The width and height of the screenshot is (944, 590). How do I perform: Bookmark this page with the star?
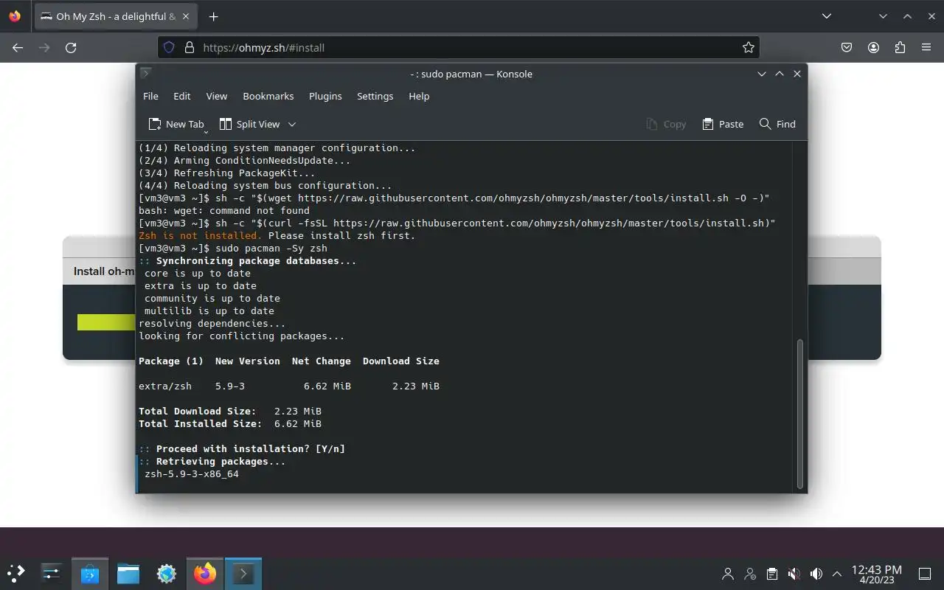pos(749,47)
